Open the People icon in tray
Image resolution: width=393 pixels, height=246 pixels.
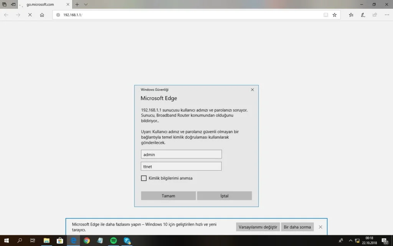pos(341,241)
